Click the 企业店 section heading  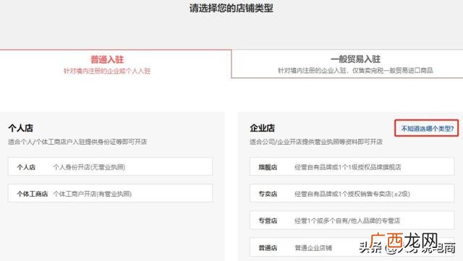tap(262, 128)
